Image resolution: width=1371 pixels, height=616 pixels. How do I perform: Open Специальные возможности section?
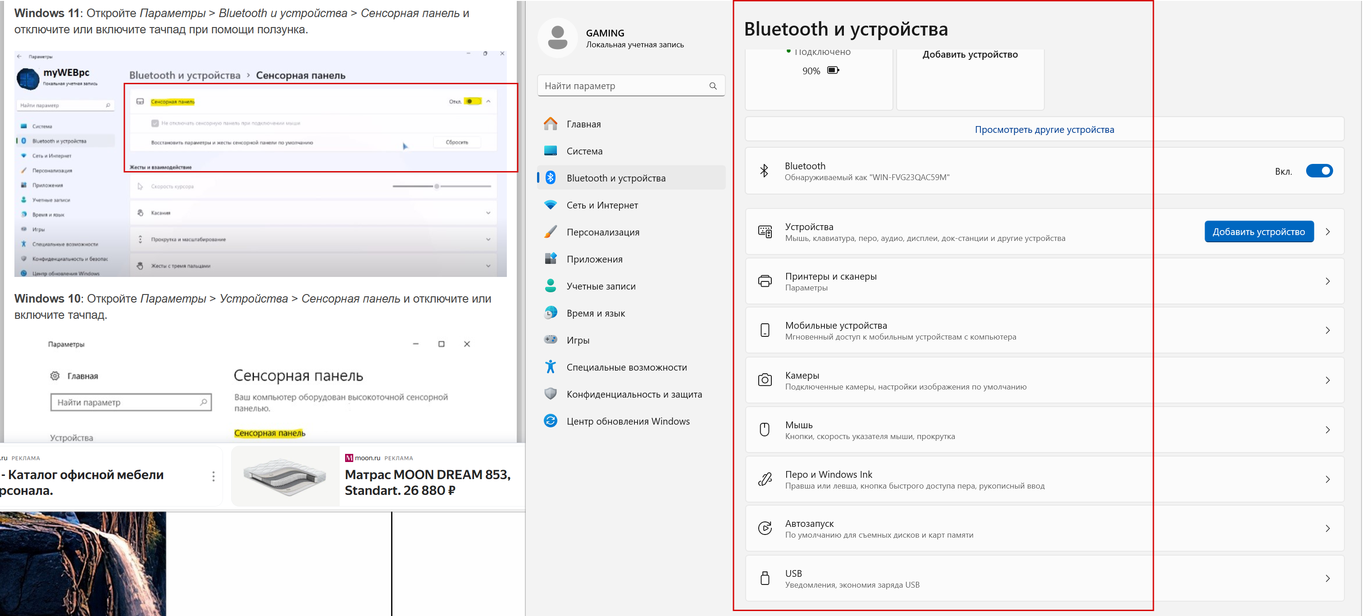pos(631,367)
